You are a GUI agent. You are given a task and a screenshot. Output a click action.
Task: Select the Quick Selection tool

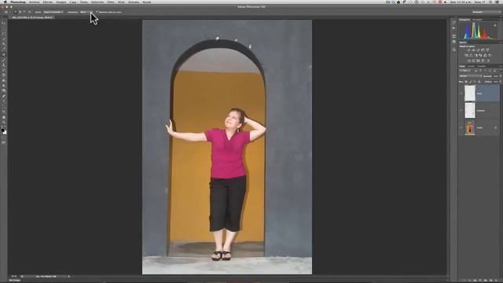(x=4, y=39)
